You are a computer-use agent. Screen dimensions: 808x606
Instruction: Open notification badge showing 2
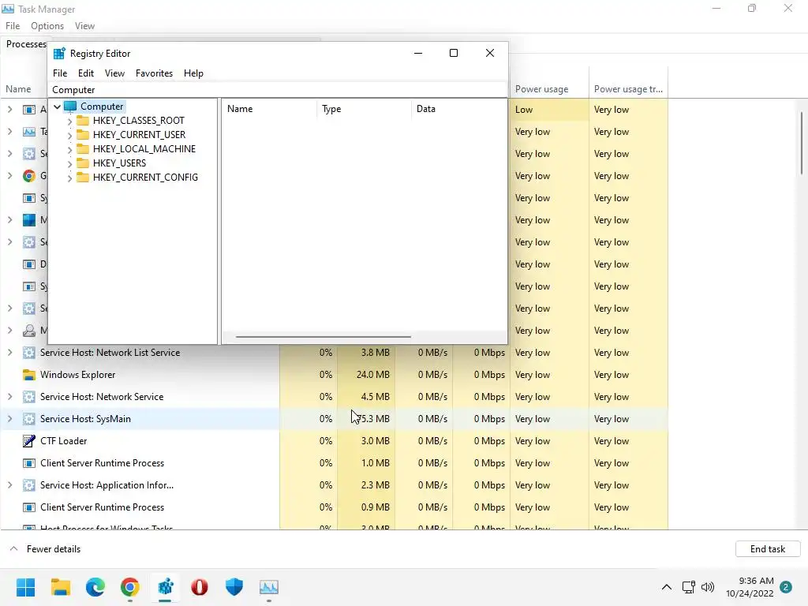(786, 587)
